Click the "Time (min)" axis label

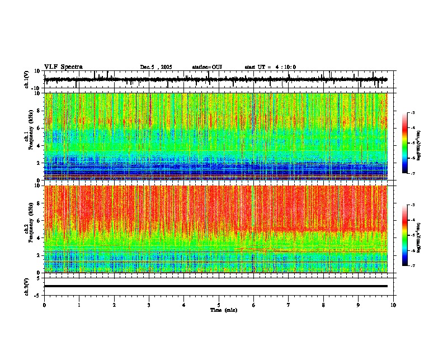point(224,310)
